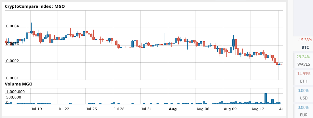Click the 'Volume MGO' heading
This screenshot has width=313, height=118.
(19, 84)
